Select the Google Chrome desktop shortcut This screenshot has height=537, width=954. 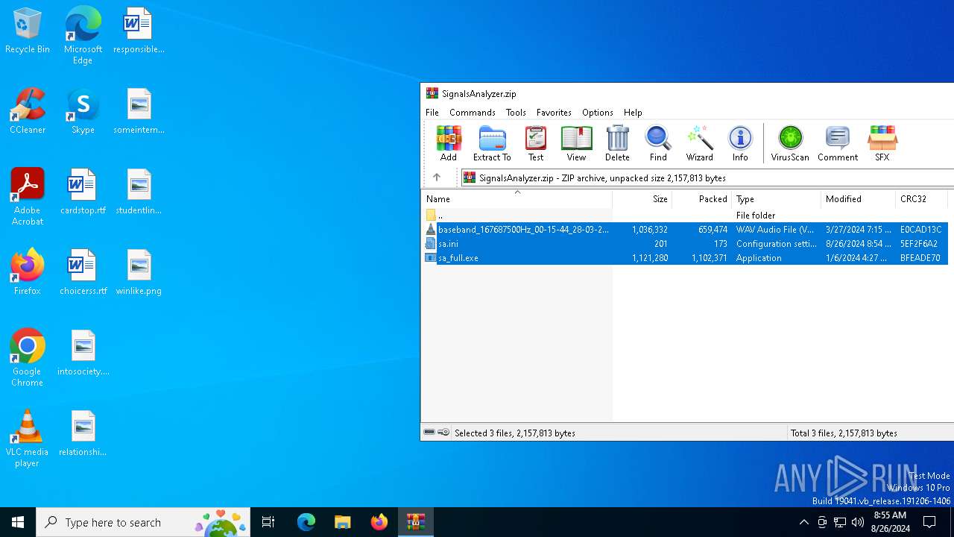[28, 358]
